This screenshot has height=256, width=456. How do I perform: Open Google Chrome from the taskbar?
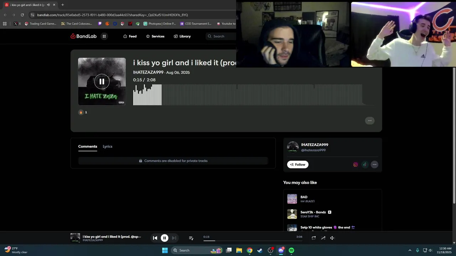click(250, 250)
